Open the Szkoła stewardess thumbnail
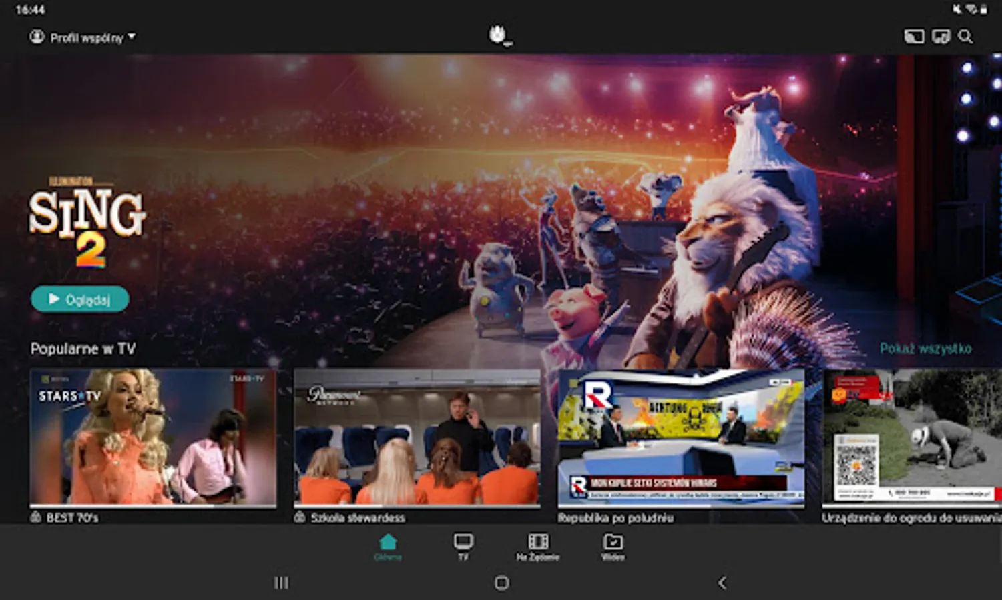This screenshot has height=600, width=1002. (417, 439)
